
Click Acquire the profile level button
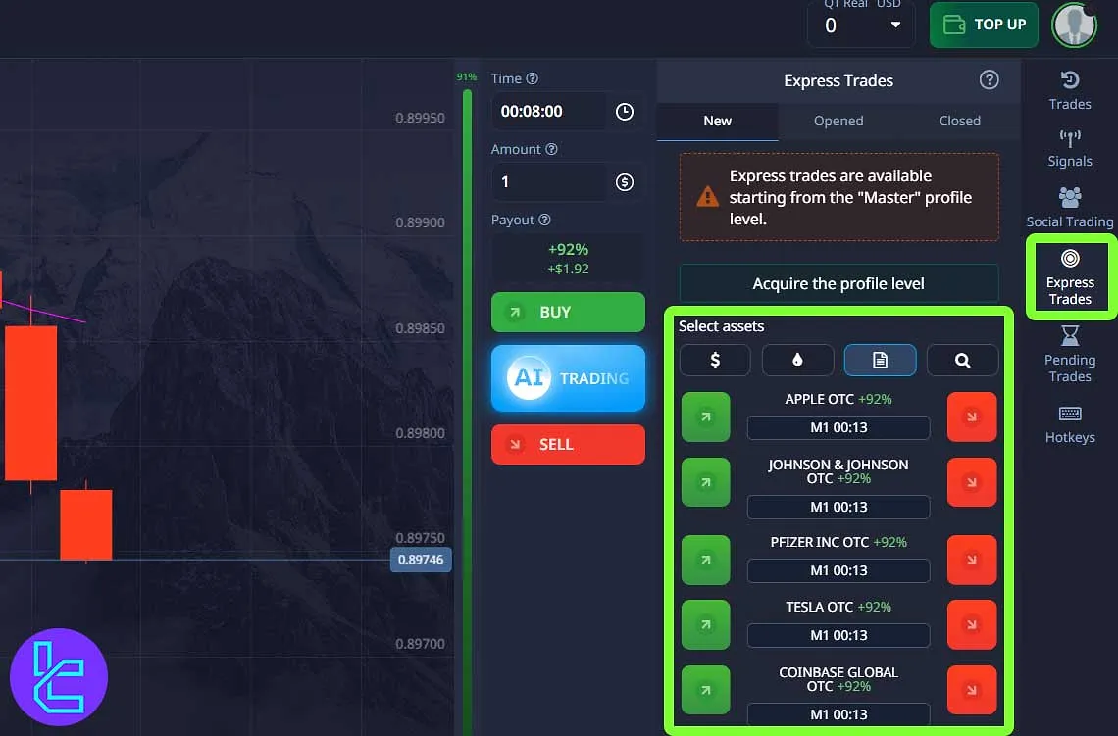tap(838, 283)
